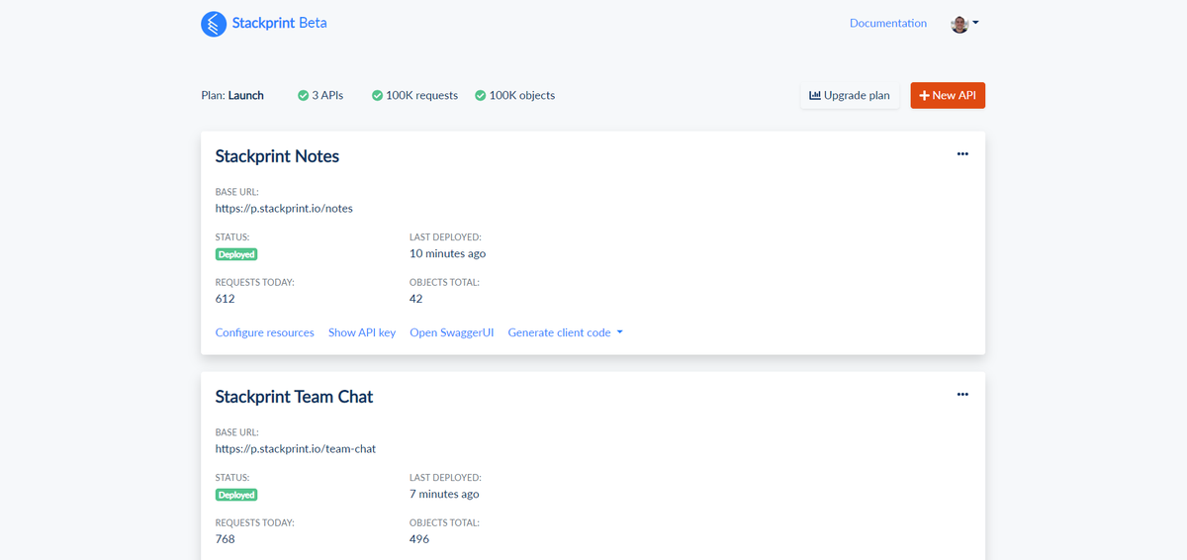The image size is (1187, 560).
Task: Click the '100K objects' quota text
Action: [522, 96]
